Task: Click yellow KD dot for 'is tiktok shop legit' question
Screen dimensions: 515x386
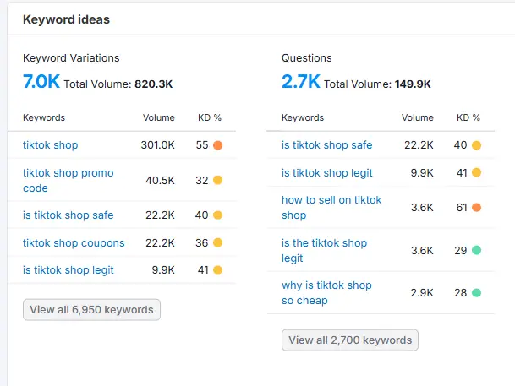Action: (477, 173)
